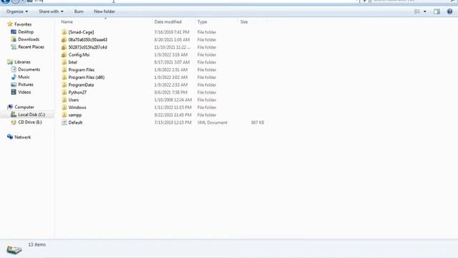
Task: Select folder icon of 08a70a6350c50aaa43
Action: coord(64,39)
